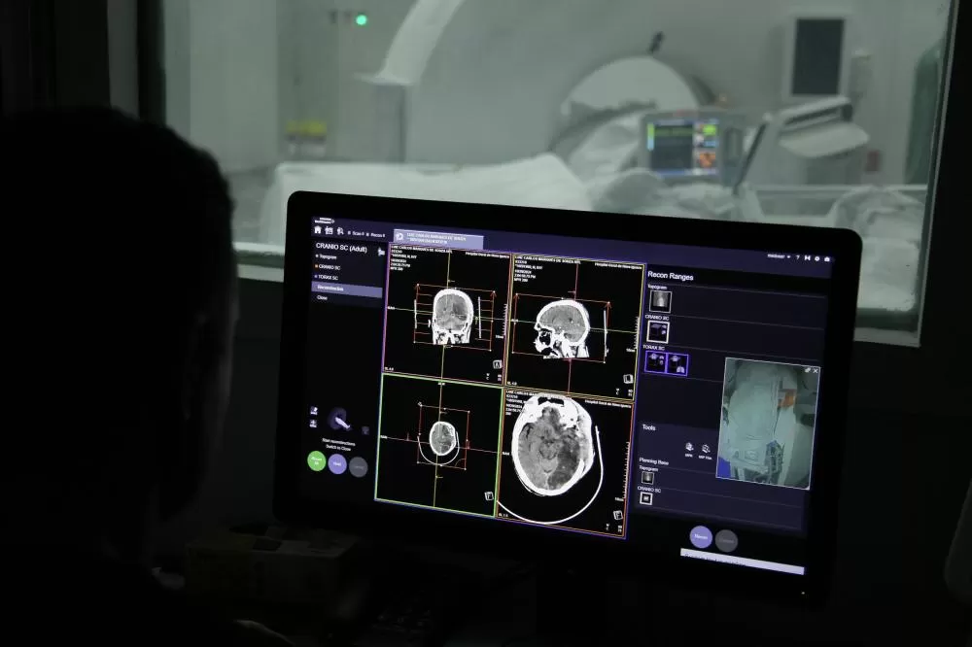Screen dimensions: 972x647
Task: Open the patient tab in header
Action: pos(437,239)
